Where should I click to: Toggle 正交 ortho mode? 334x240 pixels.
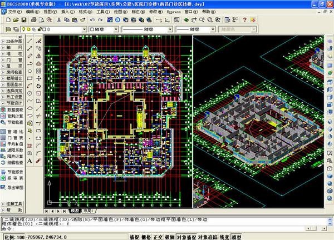[x=158, y=237]
